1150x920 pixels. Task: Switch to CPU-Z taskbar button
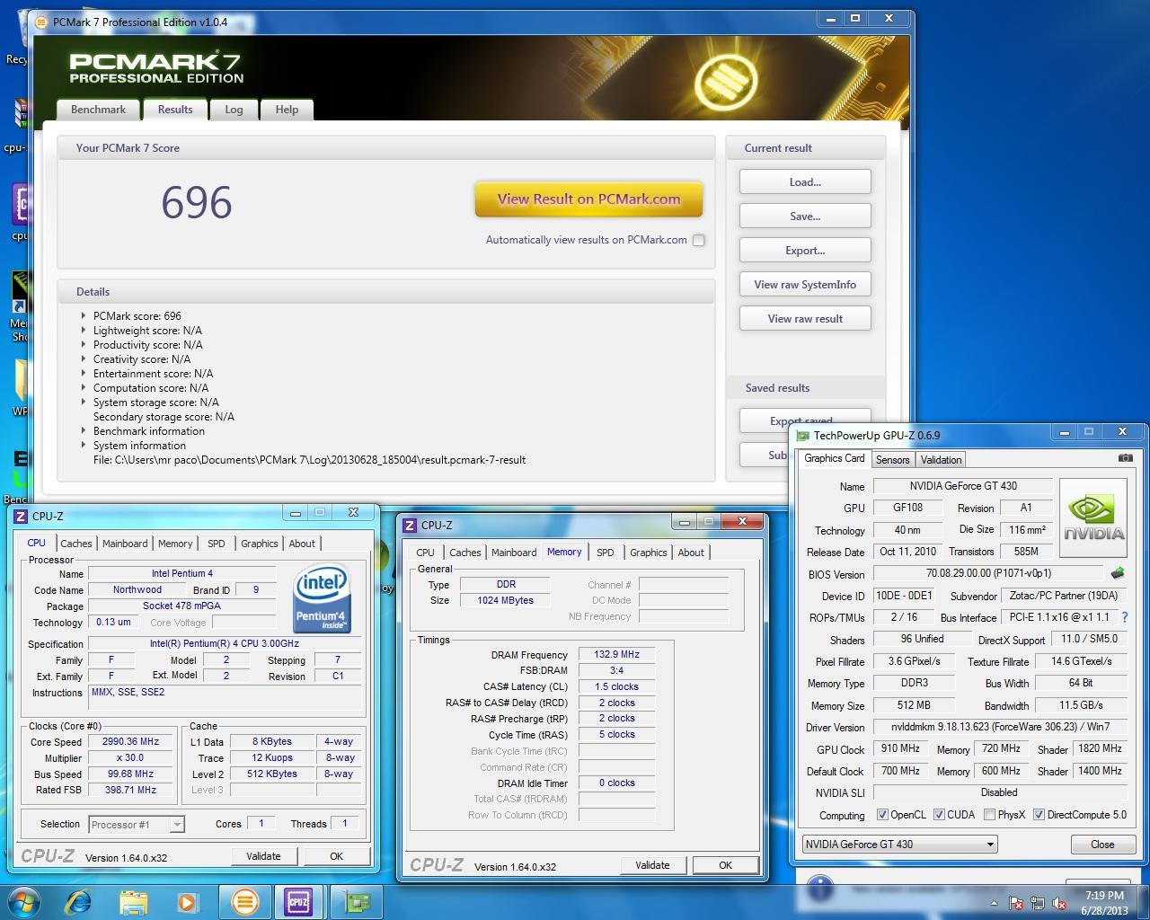[x=298, y=901]
